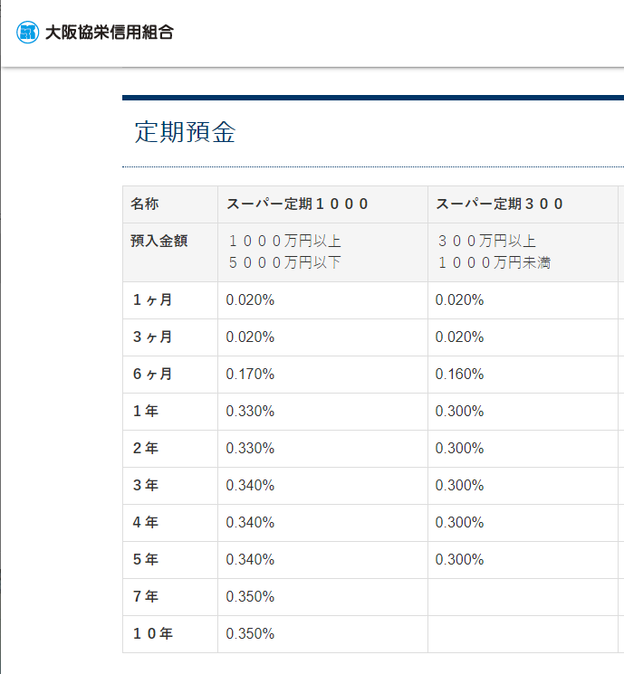Click the Osaka Kyoei blue logo icon
The image size is (624, 674).
(27, 33)
